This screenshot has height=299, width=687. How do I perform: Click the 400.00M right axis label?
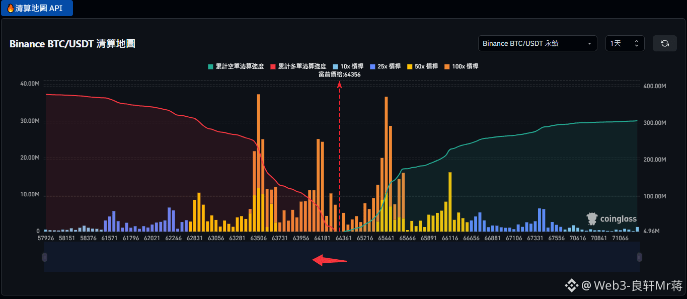655,87
